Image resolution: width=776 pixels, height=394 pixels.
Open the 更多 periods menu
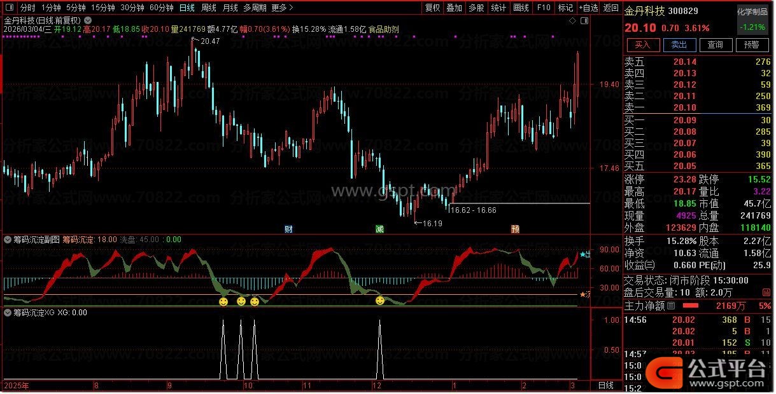click(282, 8)
